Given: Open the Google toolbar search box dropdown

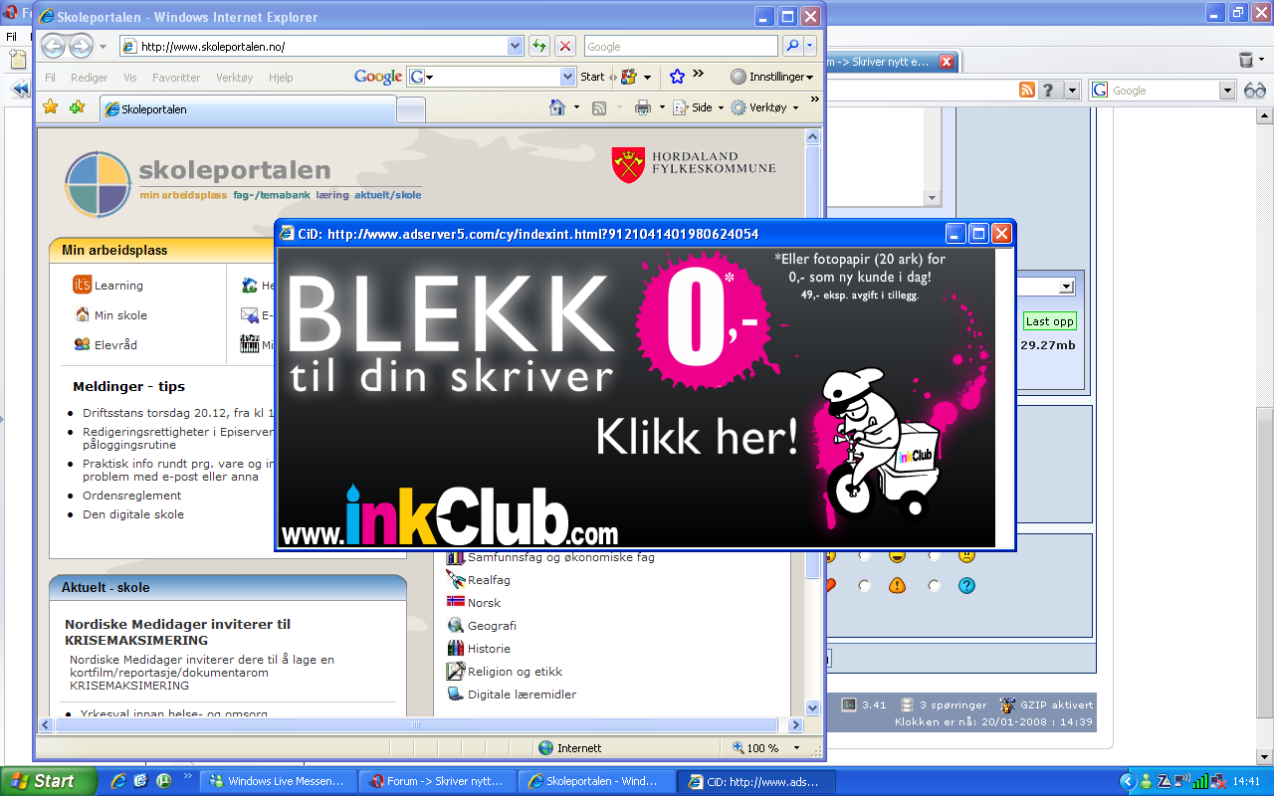Looking at the screenshot, I should point(568,77).
